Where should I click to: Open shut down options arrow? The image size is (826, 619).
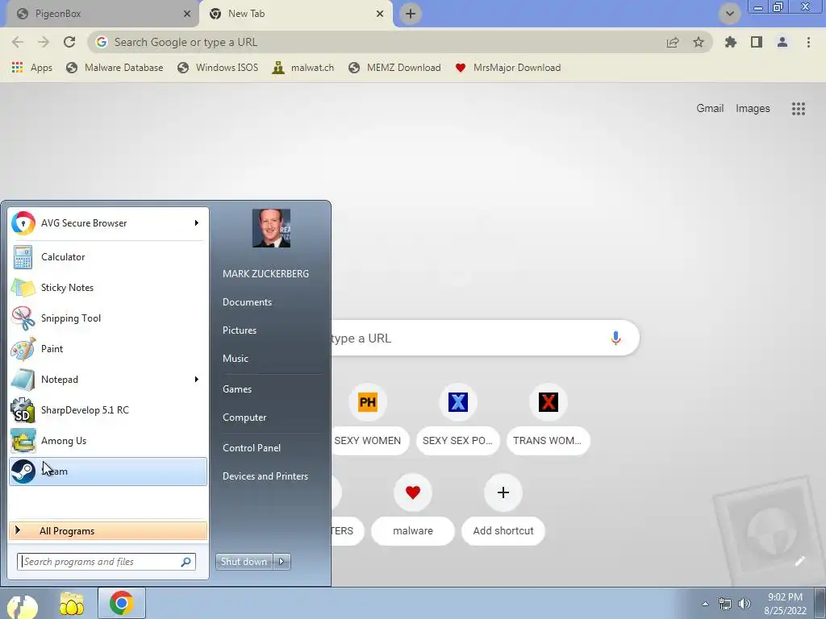point(282,562)
